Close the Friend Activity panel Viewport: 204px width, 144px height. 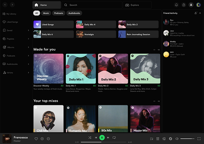click(x=200, y=13)
